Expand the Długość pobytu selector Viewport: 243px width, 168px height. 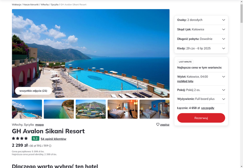coord(201,39)
